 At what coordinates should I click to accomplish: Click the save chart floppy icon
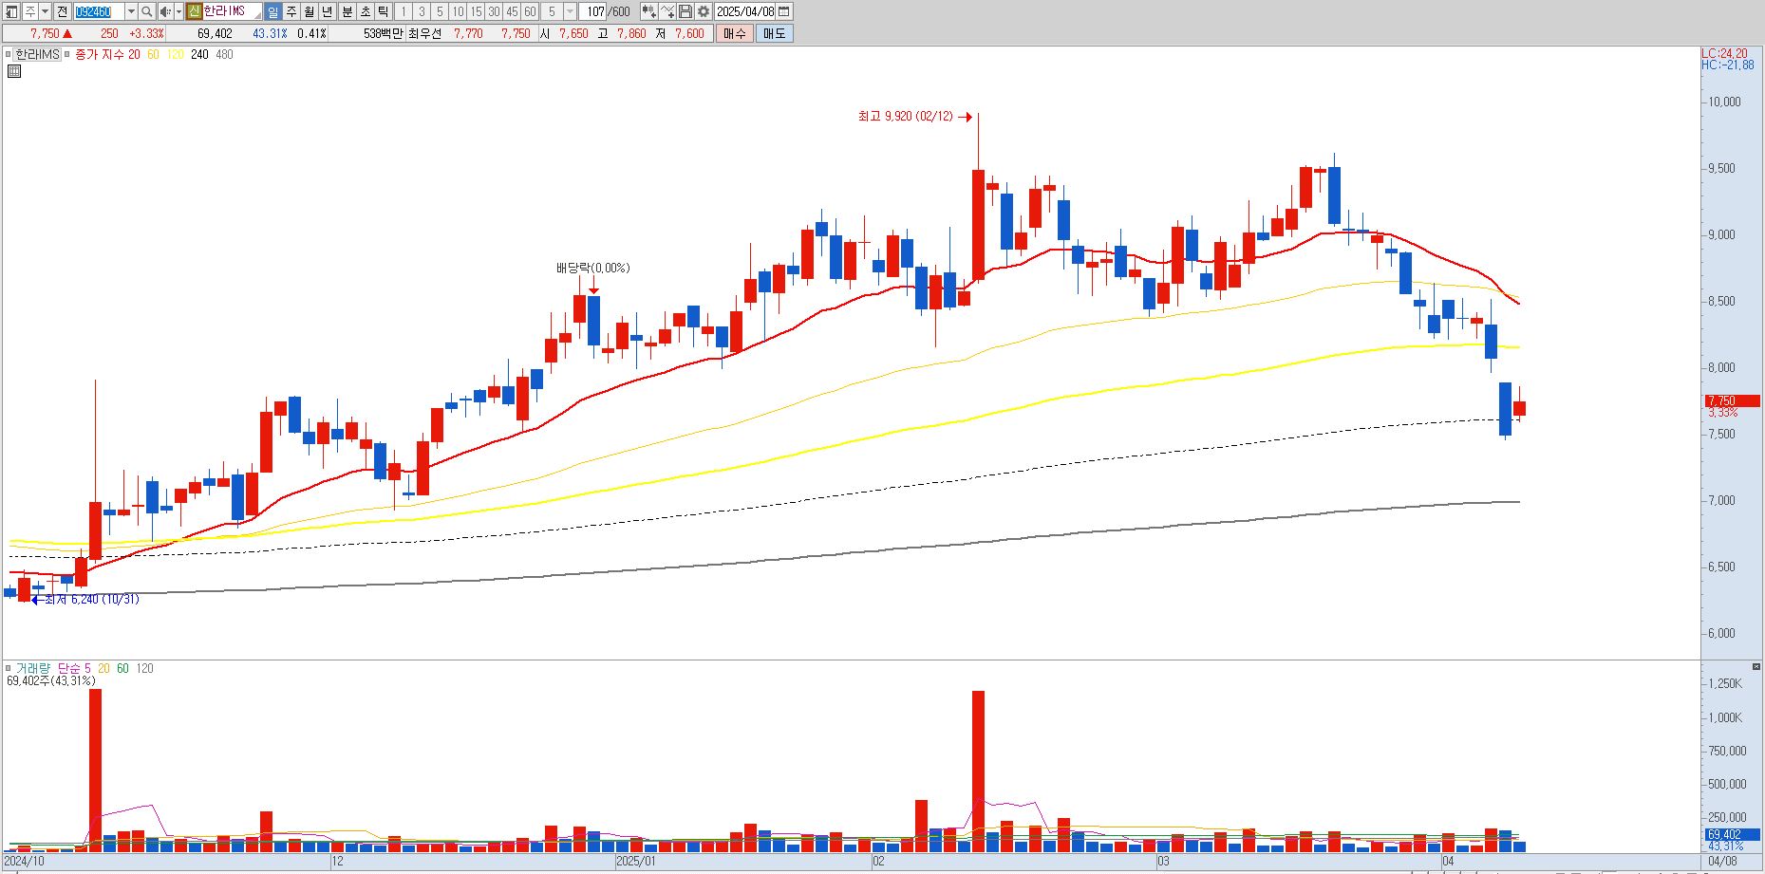click(x=685, y=11)
